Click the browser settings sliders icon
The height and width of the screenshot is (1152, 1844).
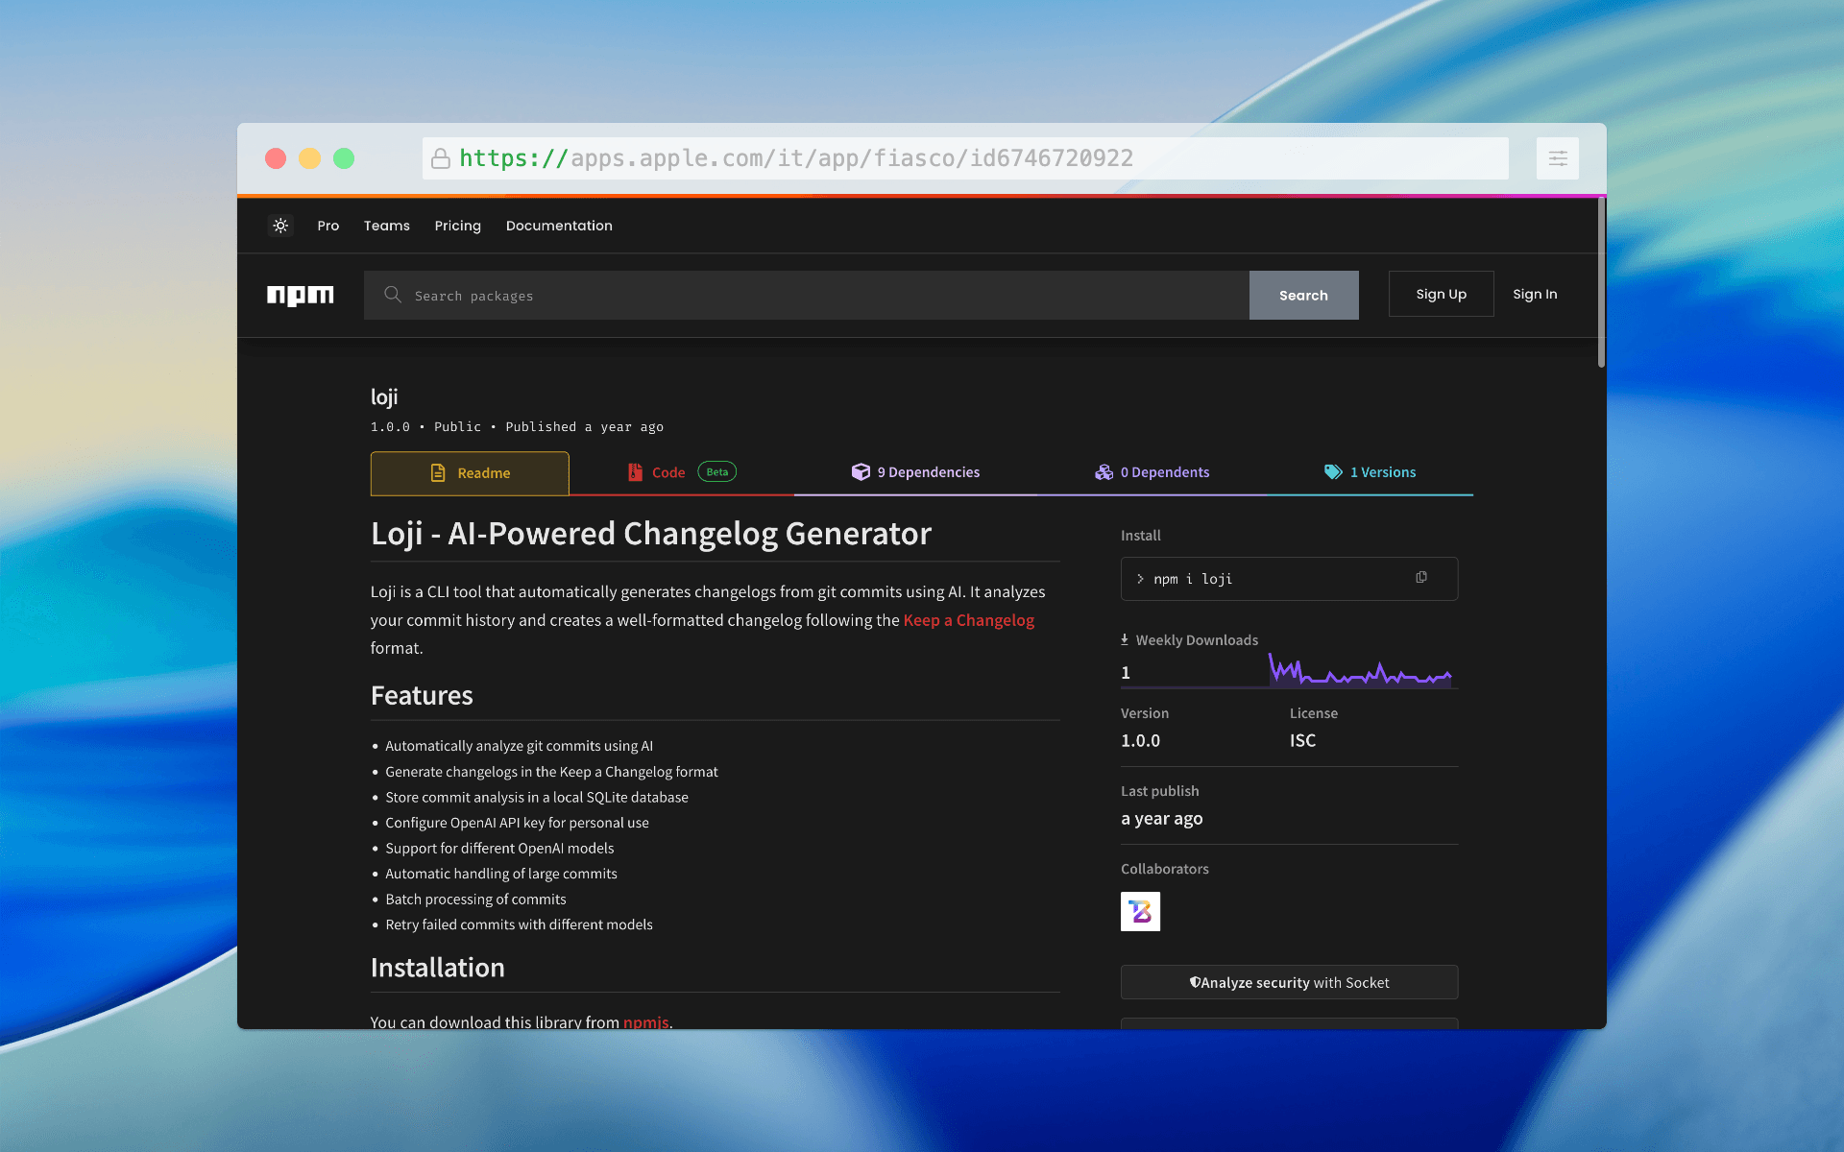(1558, 158)
